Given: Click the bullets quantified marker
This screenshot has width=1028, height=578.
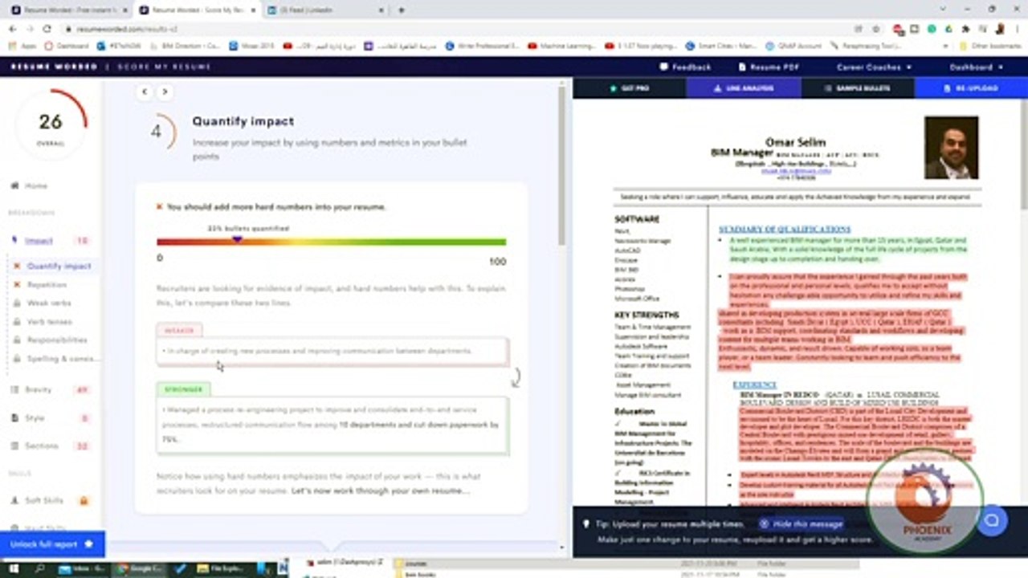Looking at the screenshot, I should point(237,239).
